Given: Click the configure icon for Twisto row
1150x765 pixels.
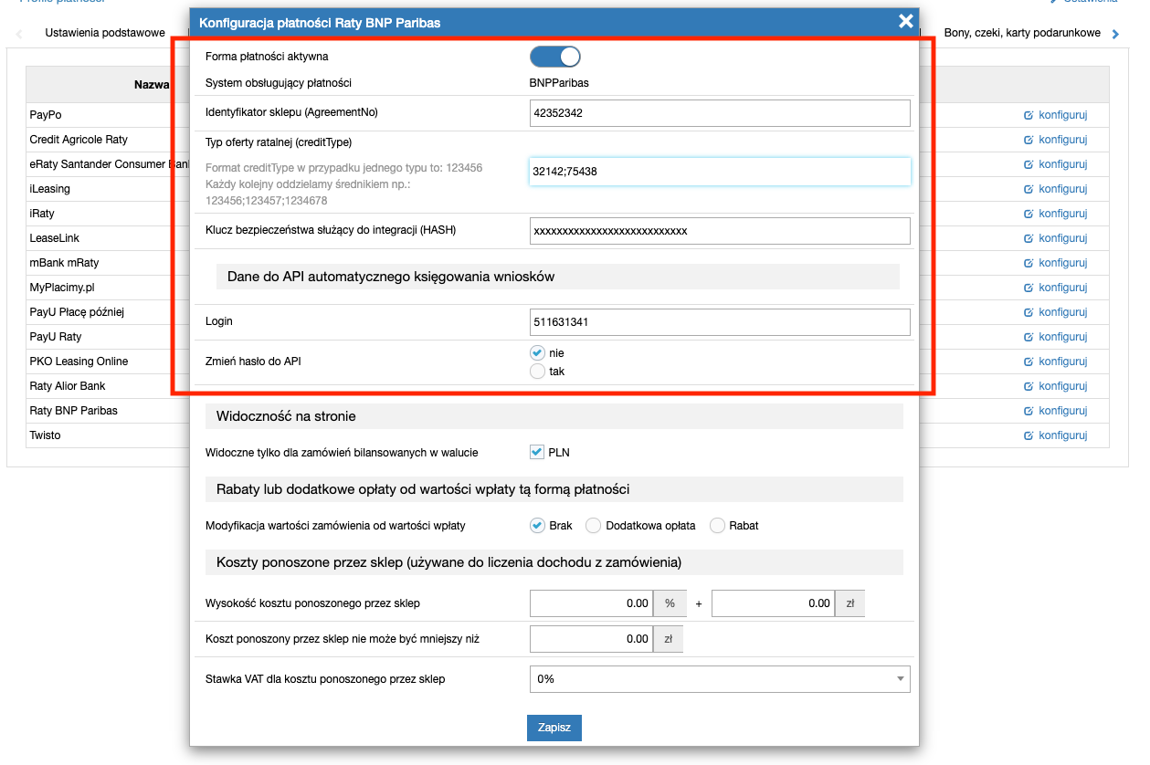Looking at the screenshot, I should point(1029,435).
